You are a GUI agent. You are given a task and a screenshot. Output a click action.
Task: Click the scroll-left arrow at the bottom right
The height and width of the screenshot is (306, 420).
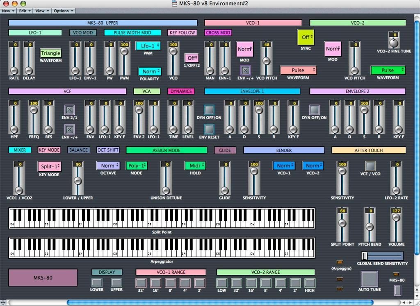[404, 303]
